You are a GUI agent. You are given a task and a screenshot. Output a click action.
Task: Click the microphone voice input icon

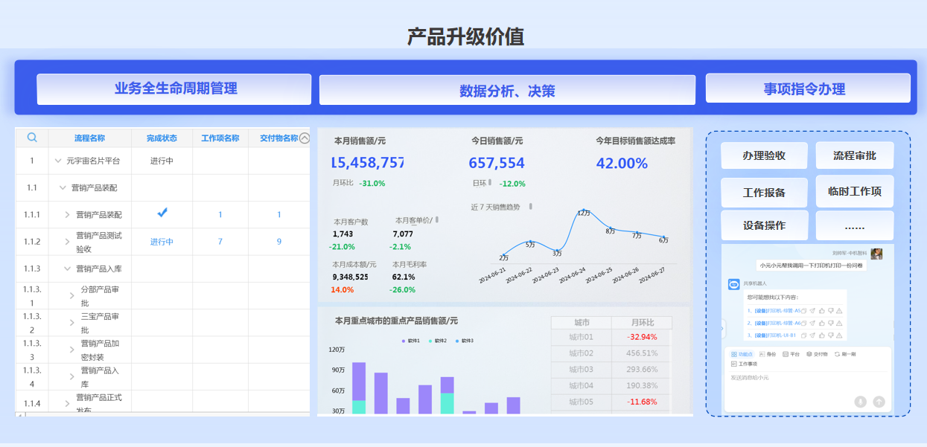point(860,402)
